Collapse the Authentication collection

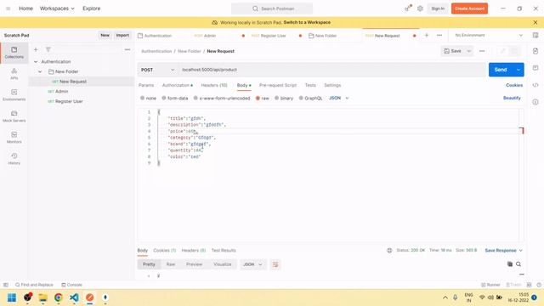point(36,62)
